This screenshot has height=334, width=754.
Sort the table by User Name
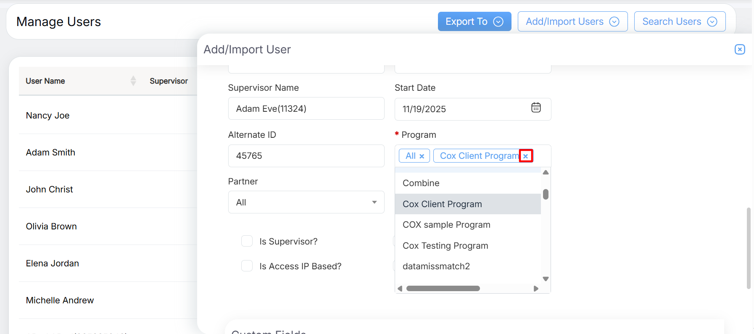click(x=133, y=81)
